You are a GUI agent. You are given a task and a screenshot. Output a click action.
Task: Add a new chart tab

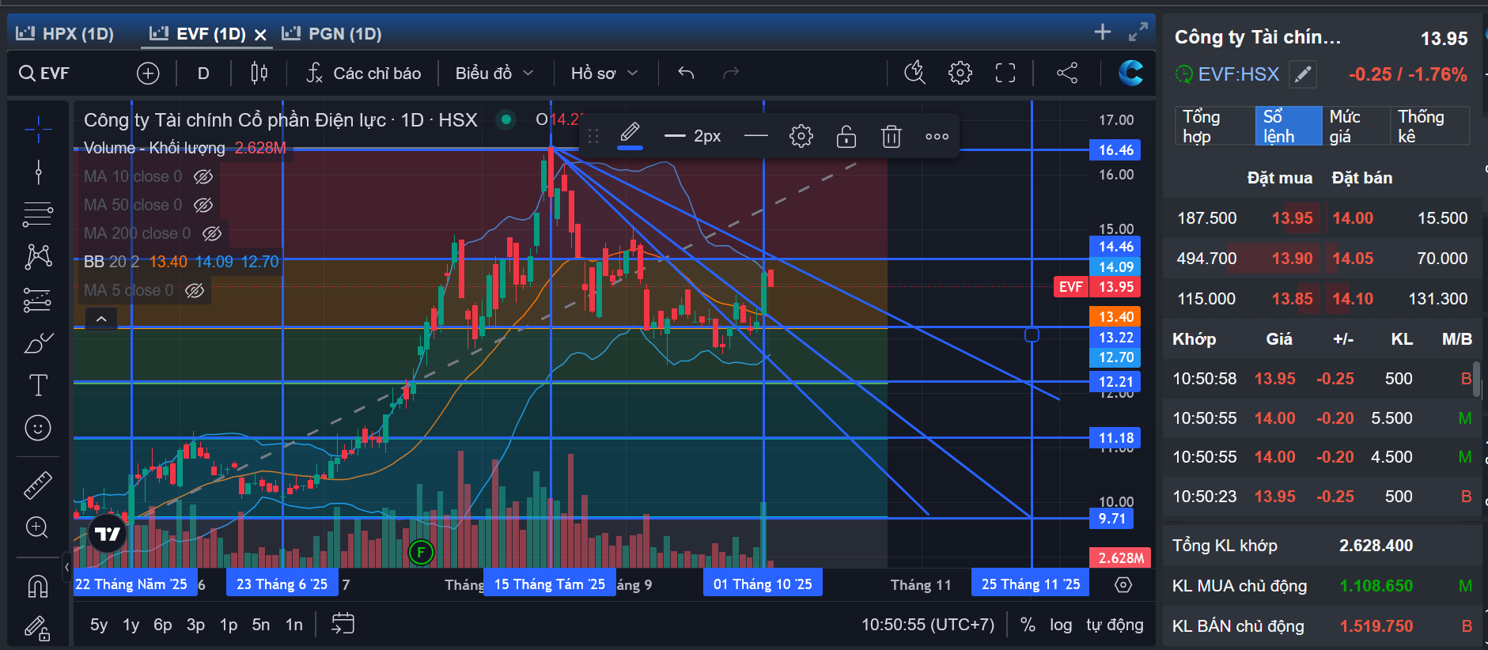point(1103,32)
